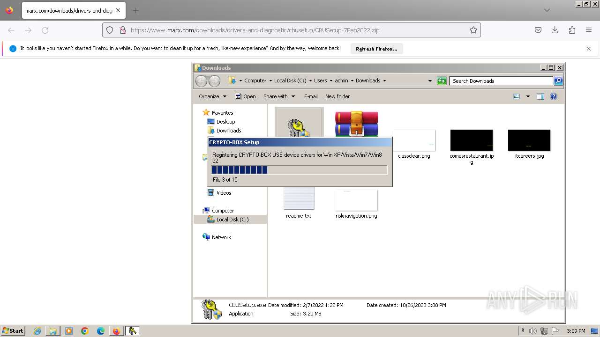Viewport: 600px width, 337px height.
Task: Click New folder in the toolbar
Action: [x=337, y=96]
